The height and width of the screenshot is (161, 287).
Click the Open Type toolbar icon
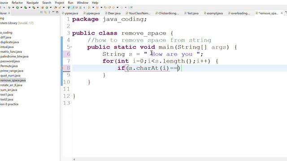point(55,8)
